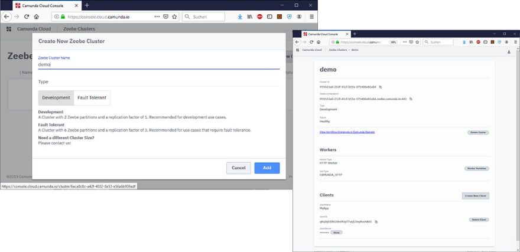Cancel the Create New Zeebe Cluster dialog
520x252 pixels.
coord(239,168)
